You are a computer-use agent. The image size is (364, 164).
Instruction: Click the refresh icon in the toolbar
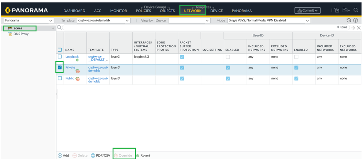[349, 20]
